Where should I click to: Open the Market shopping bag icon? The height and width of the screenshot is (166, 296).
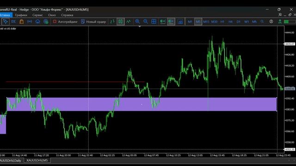pyautogui.click(x=22, y=22)
